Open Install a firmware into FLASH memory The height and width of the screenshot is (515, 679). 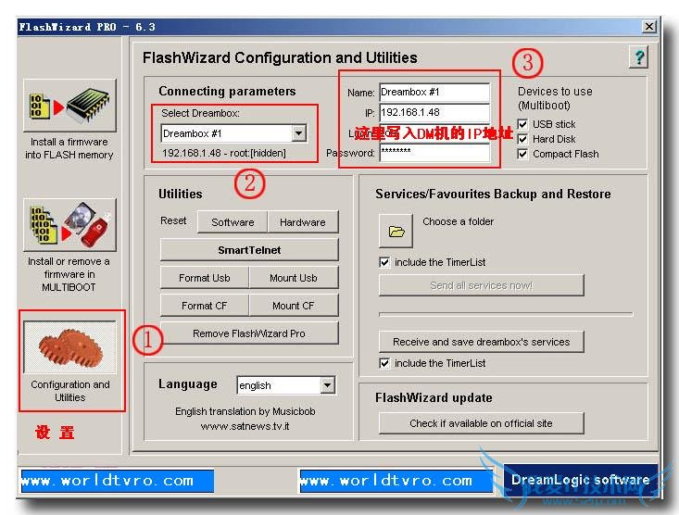[69, 106]
